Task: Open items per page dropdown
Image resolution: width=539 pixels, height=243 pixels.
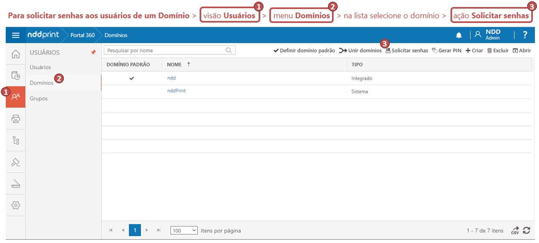Action: [x=184, y=231]
